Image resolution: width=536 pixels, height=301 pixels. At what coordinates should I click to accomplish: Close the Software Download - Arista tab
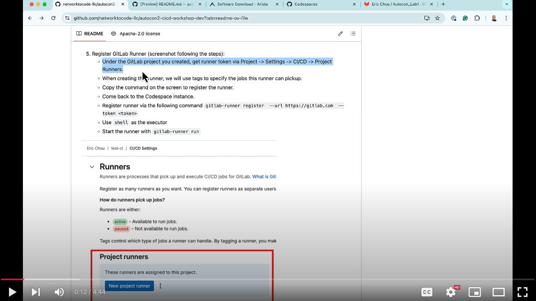(x=277, y=4)
